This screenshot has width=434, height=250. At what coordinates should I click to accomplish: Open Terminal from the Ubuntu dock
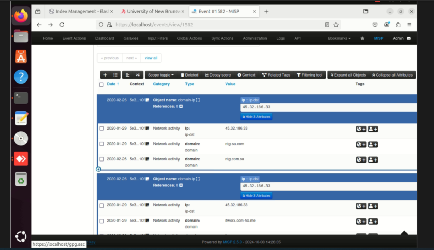point(21,98)
